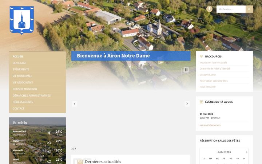Open Demande de Pièce d'identité link
Image resolution: width=262 pixels, height=164 pixels.
[x=215, y=69]
